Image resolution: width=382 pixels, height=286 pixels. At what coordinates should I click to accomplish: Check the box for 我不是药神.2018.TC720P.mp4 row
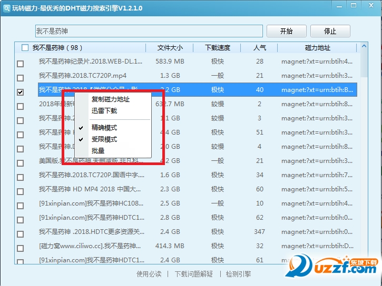pyautogui.click(x=21, y=78)
